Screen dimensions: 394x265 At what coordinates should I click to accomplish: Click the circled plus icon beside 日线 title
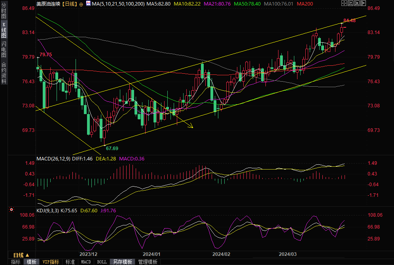tap(81, 4)
